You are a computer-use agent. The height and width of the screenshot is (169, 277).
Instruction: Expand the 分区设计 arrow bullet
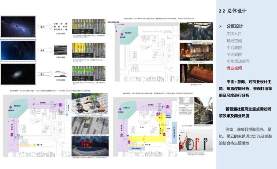tap(221, 27)
